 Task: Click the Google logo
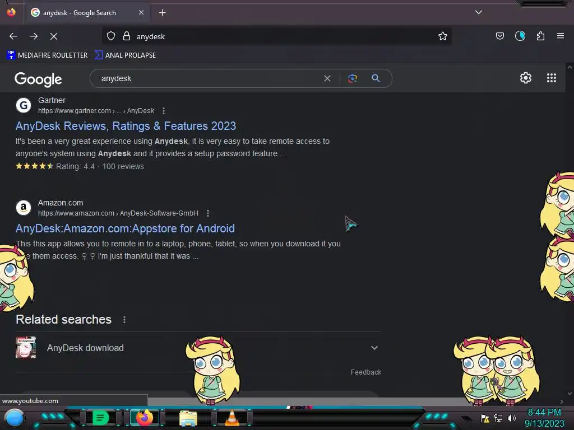coord(38,80)
